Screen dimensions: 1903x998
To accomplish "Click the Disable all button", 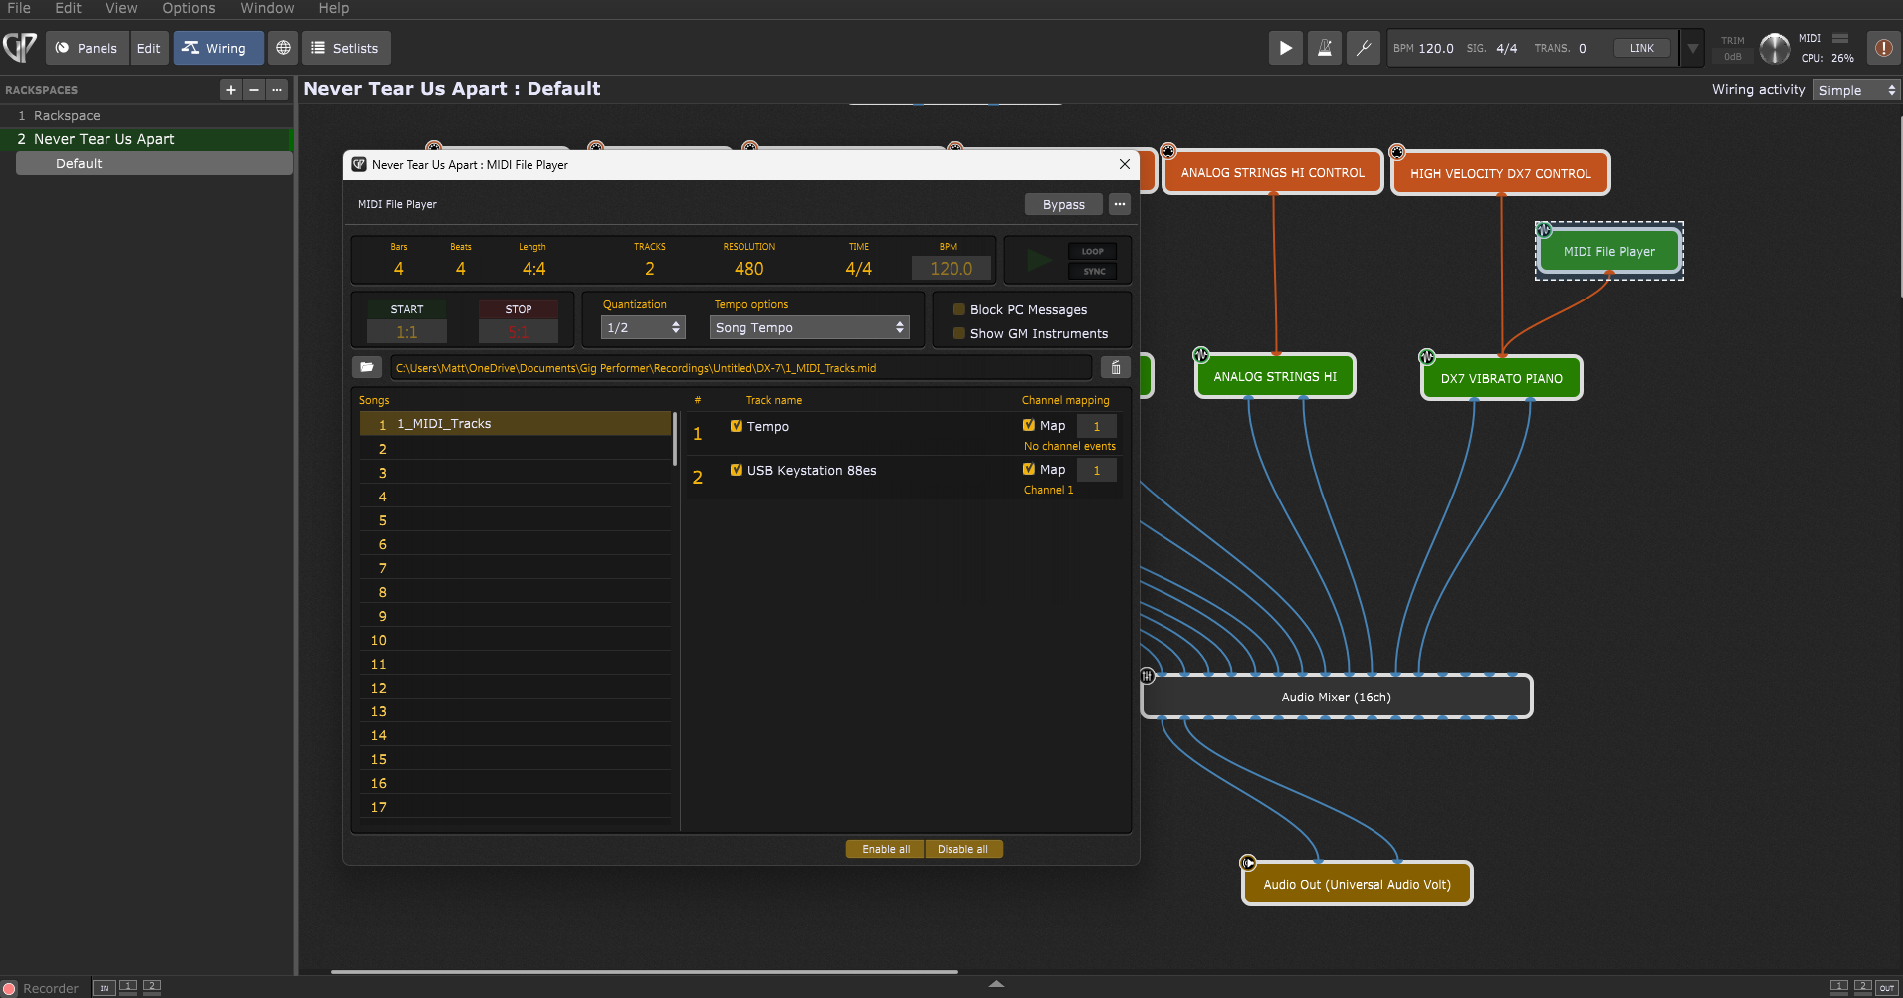I will coord(962,849).
